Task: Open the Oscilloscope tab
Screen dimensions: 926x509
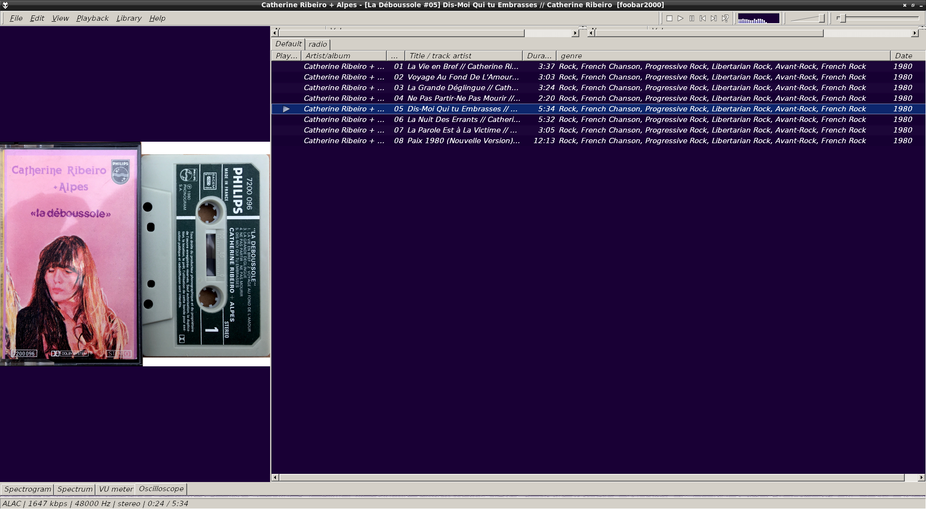Action: [161, 489]
